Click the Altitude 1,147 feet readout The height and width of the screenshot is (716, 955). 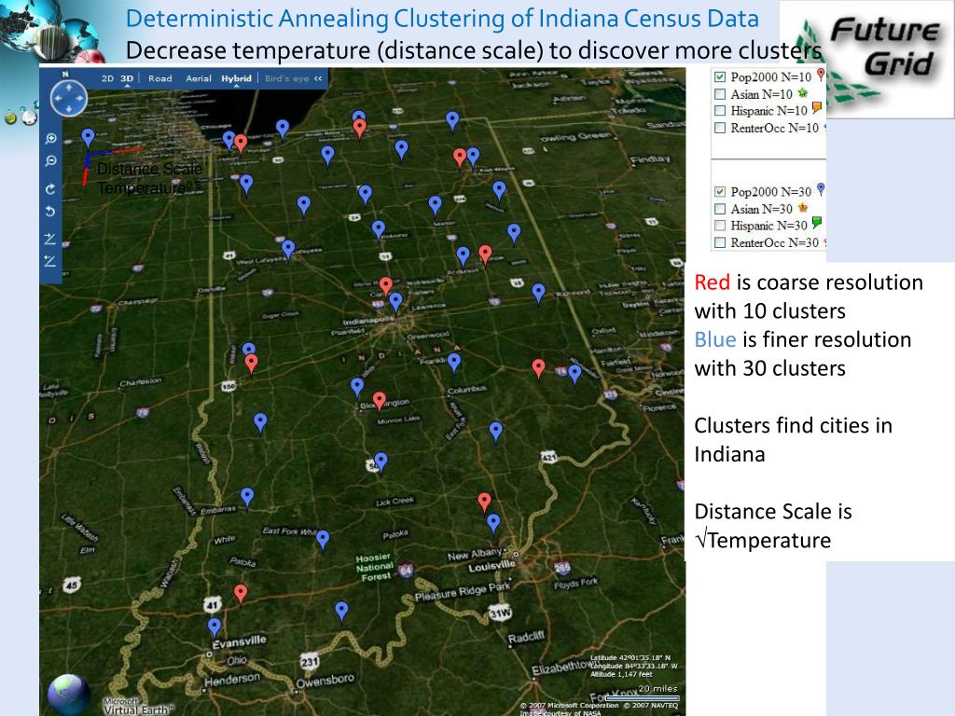tap(621, 674)
